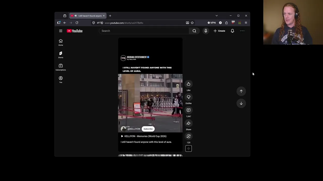Open the extensions puzzle icon
This screenshot has width=323, height=181.
pyautogui.click(x=226, y=23)
